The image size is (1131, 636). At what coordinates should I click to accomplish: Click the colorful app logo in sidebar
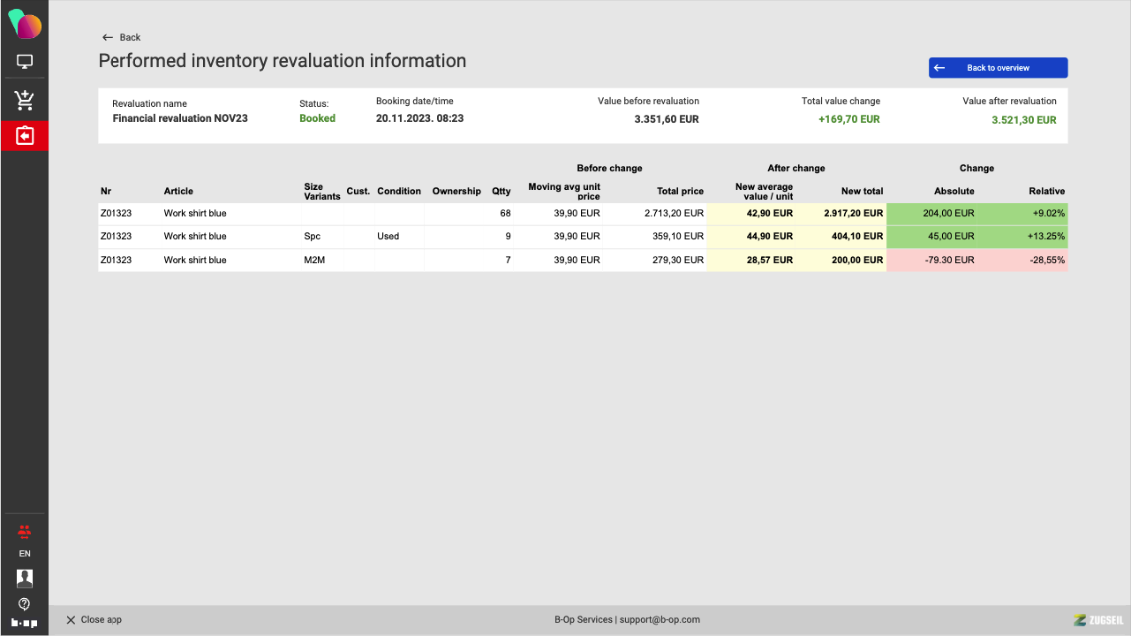(25, 25)
